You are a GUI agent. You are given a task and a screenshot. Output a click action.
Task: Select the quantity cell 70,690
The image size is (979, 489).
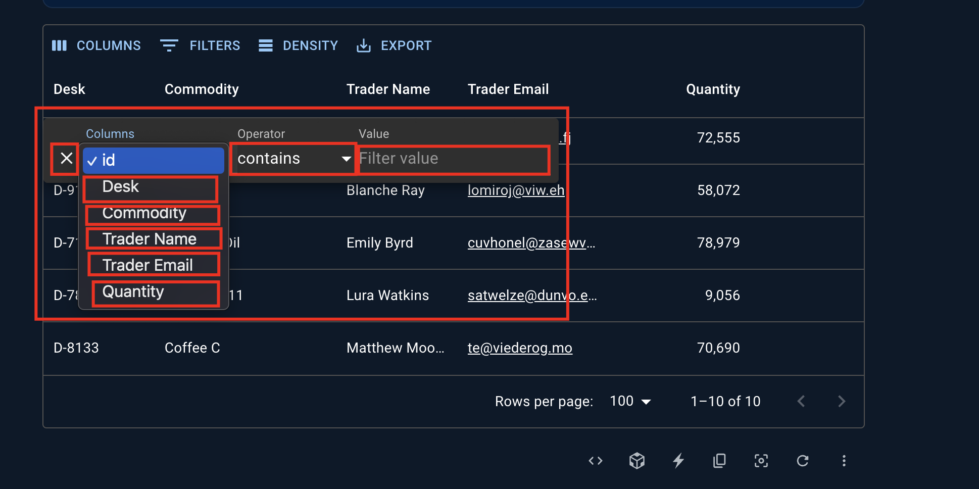pyautogui.click(x=718, y=348)
